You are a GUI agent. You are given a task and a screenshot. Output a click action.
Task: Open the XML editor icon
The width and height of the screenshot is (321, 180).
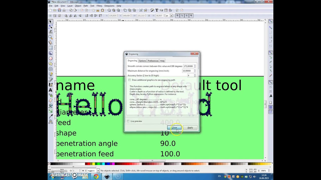166,10
